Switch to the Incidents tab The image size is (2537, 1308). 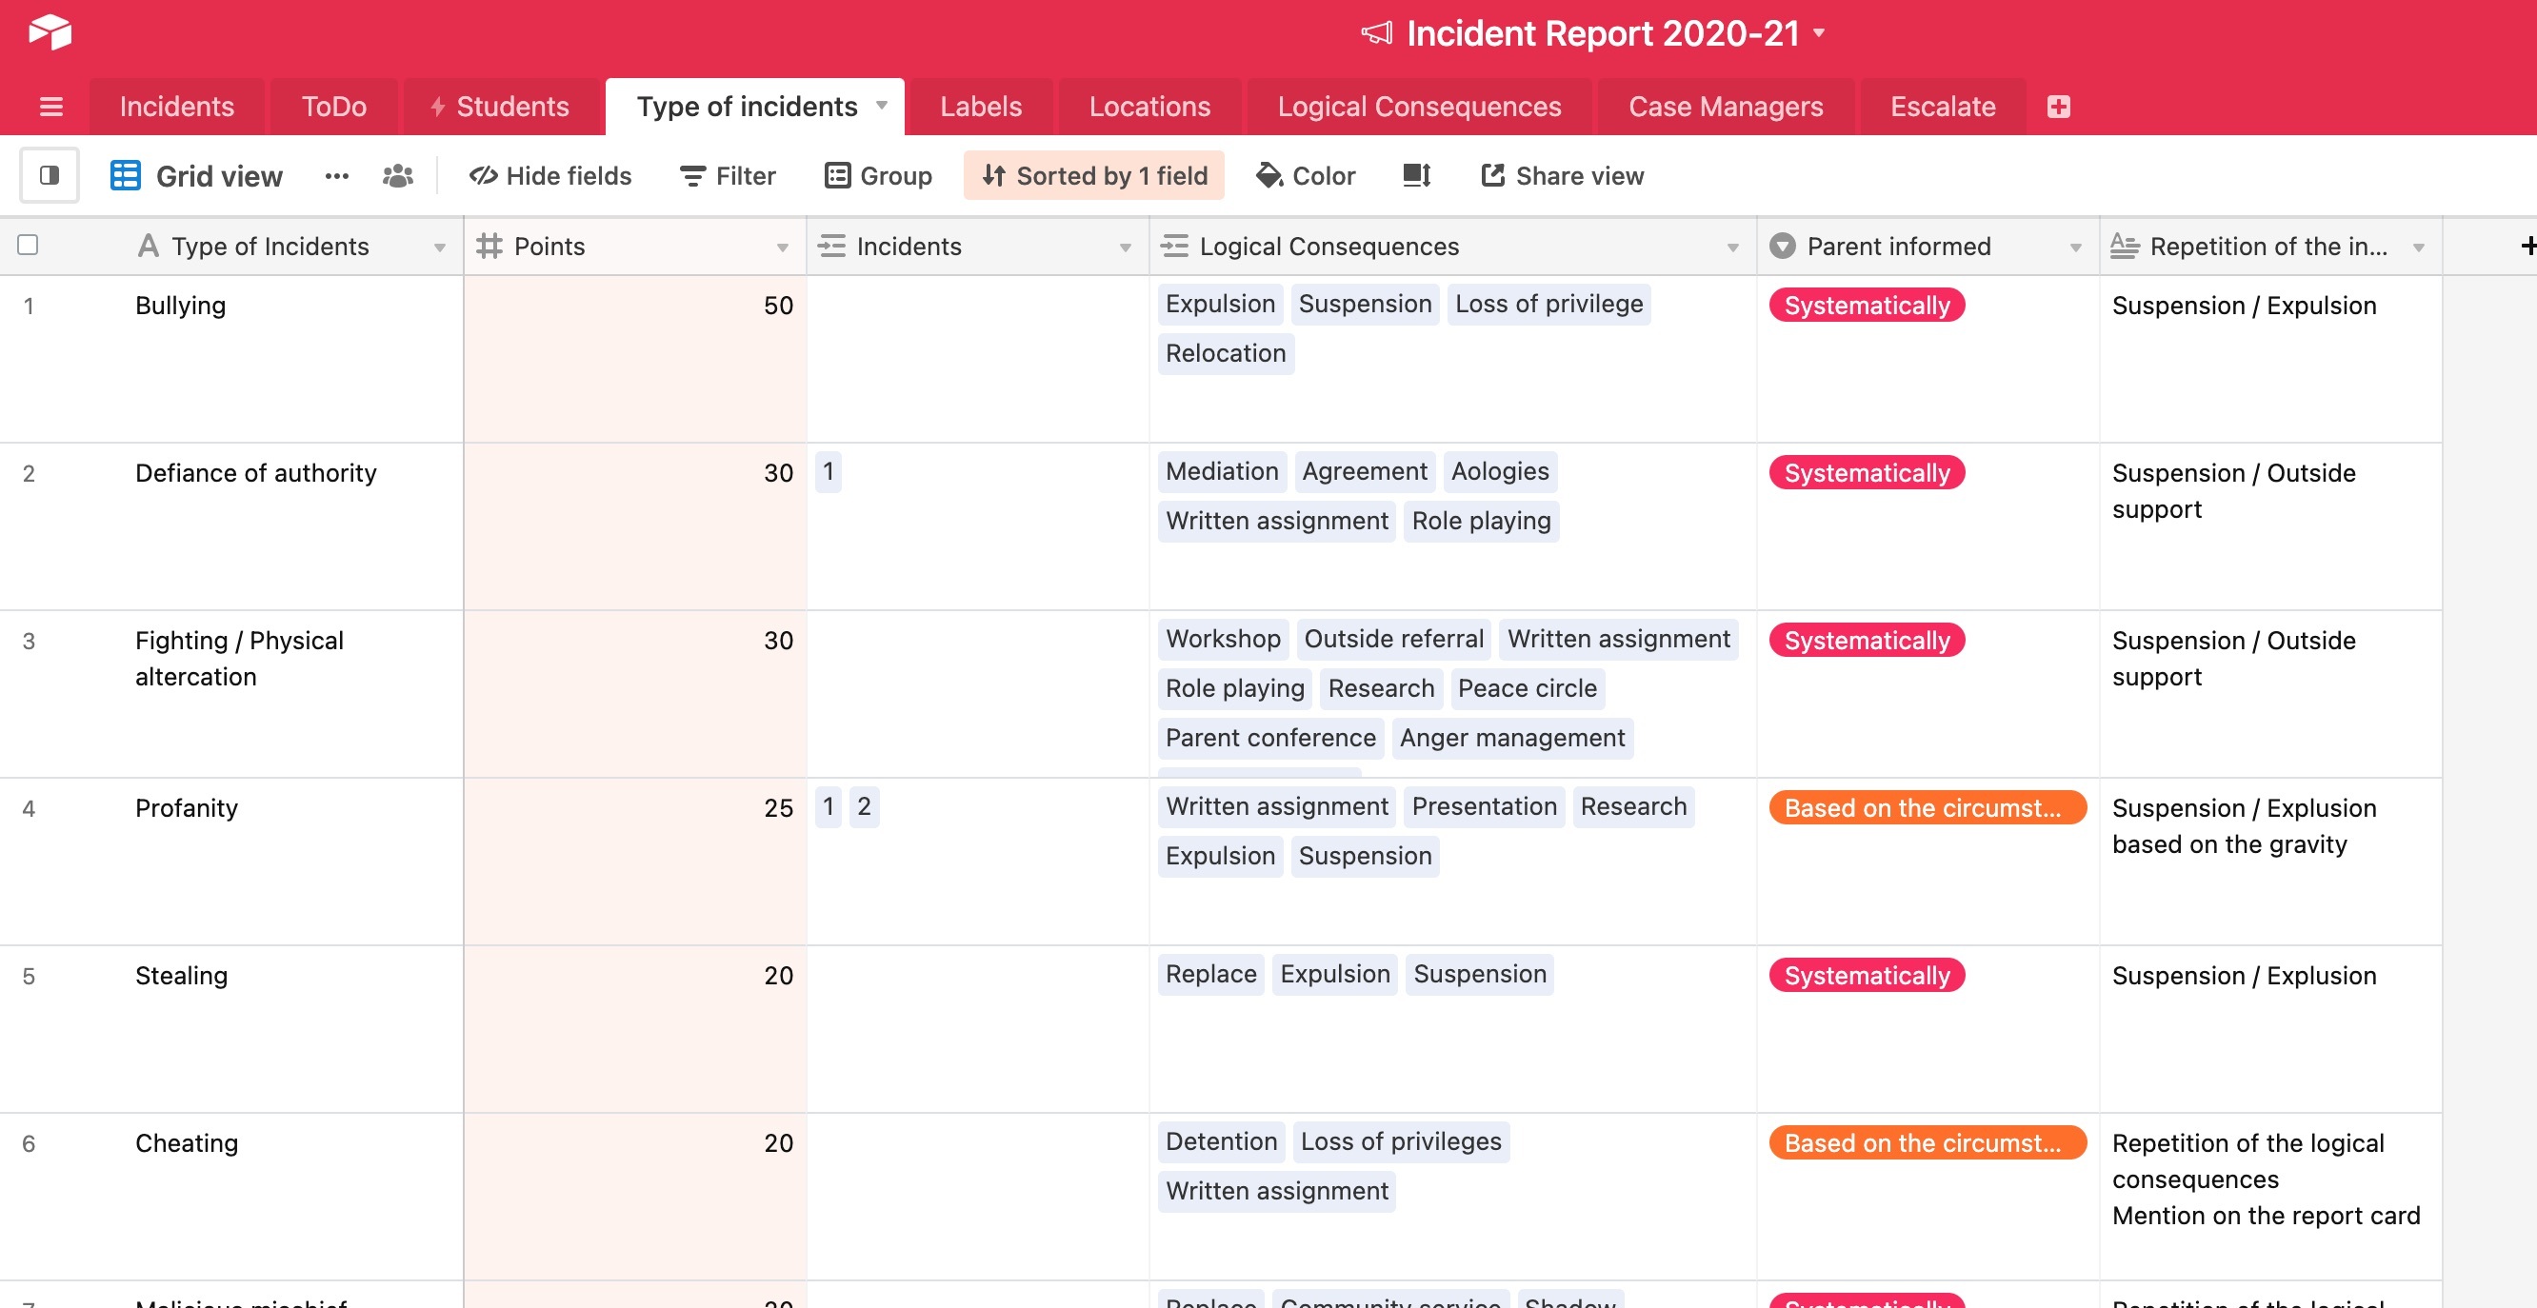coord(176,107)
